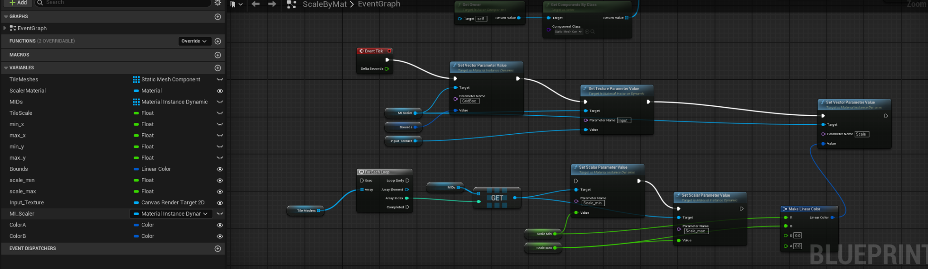
Task: Navigate back with the left arrow
Action: [x=256, y=4]
